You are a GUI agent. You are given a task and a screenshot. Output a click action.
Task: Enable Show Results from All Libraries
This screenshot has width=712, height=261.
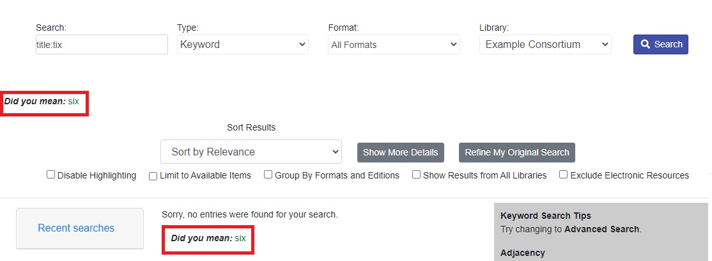tap(416, 175)
